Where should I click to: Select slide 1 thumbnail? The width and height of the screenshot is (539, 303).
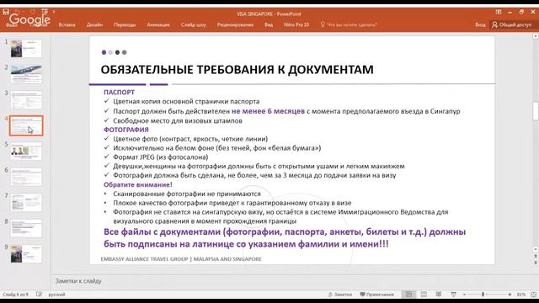pyautogui.click(x=26, y=49)
